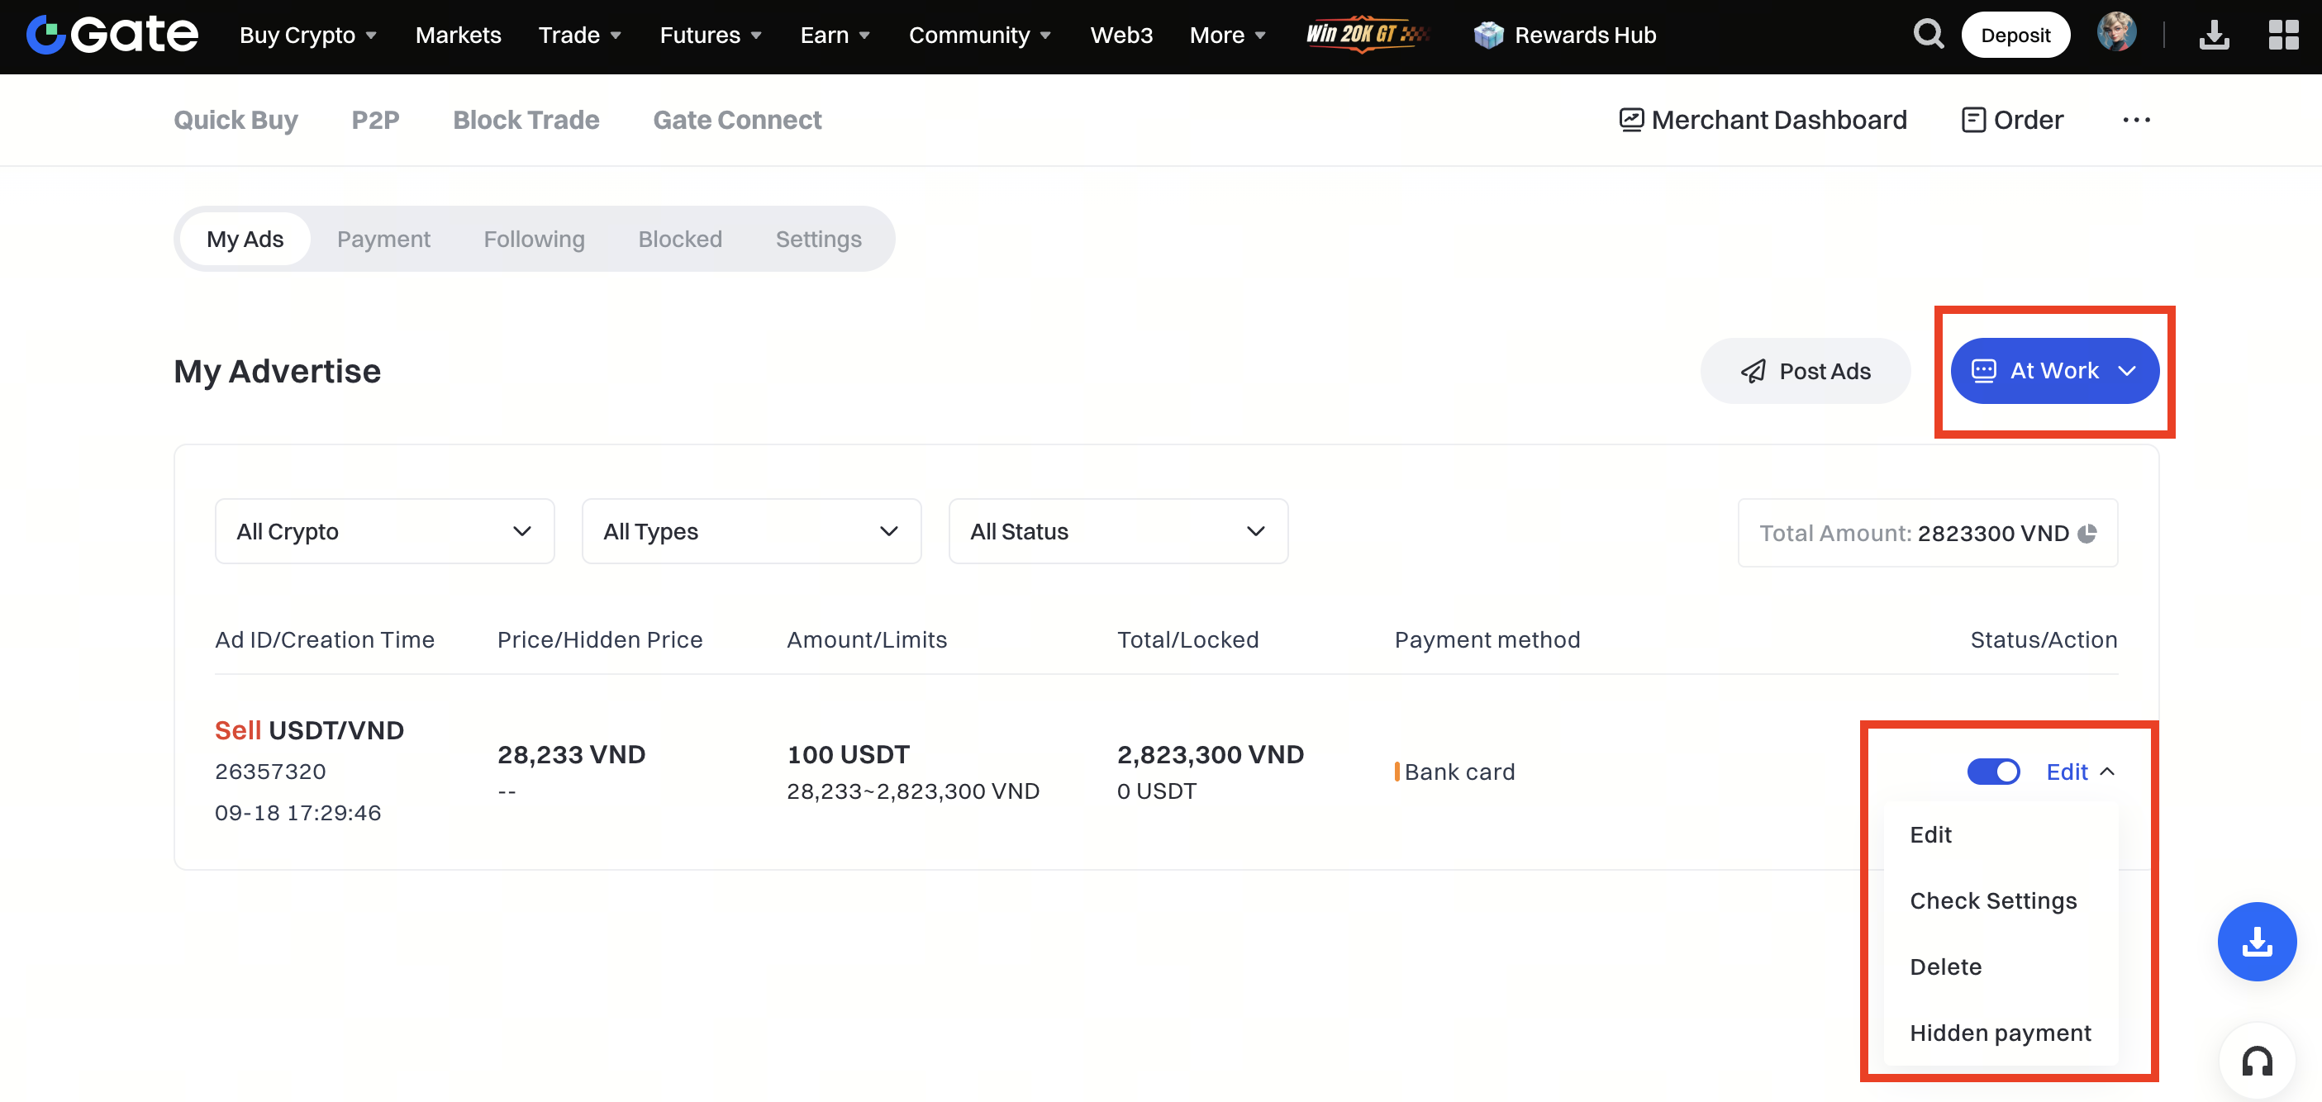The image size is (2322, 1102).
Task: Open the three-dots more options menu
Action: coord(2135,120)
